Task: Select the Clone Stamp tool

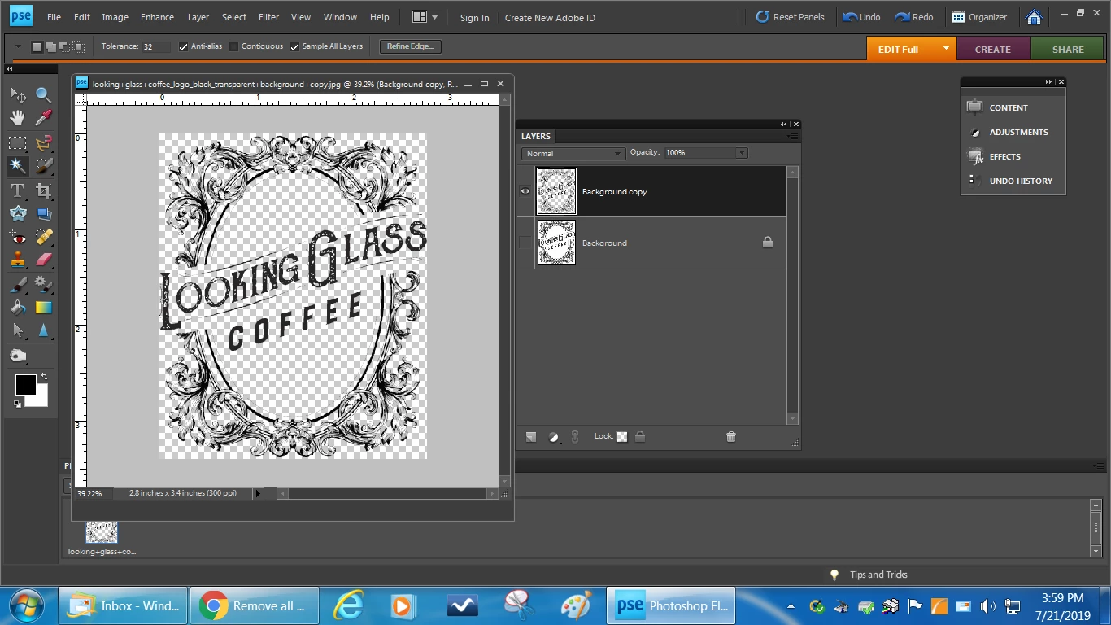Action: pyautogui.click(x=17, y=260)
